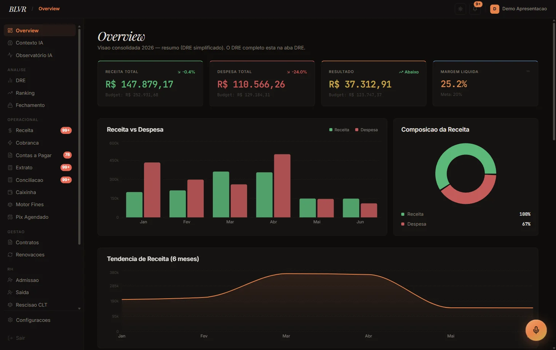
Task: Click the Receita 99+ badge
Action: [x=66, y=130]
